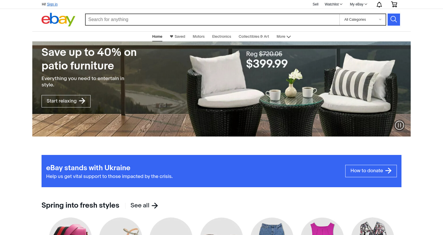The image size is (443, 235).
Task: Open Collectibles & Art tab
Action: coord(254,37)
